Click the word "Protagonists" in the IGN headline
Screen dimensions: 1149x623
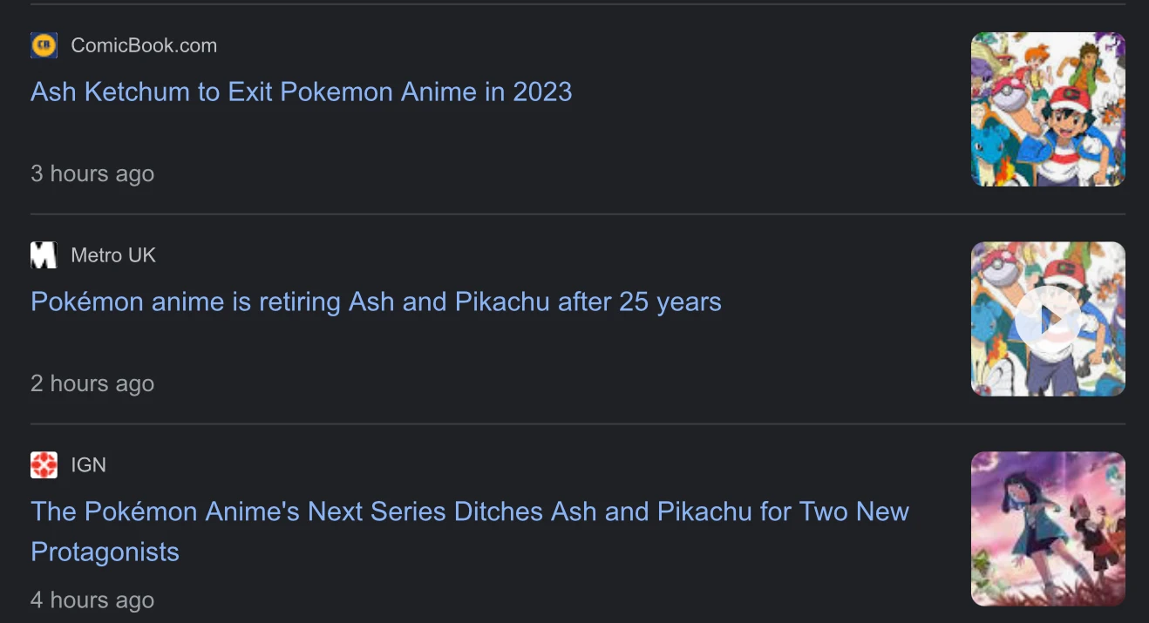pos(105,552)
